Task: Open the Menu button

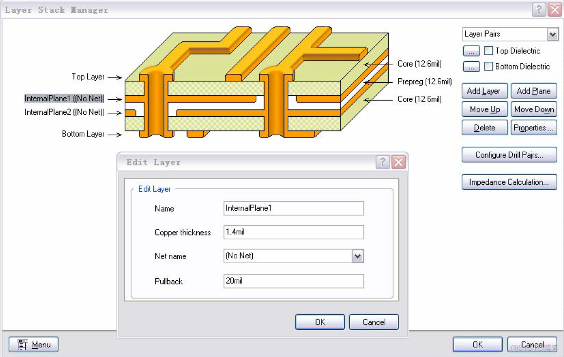Action: point(34,344)
